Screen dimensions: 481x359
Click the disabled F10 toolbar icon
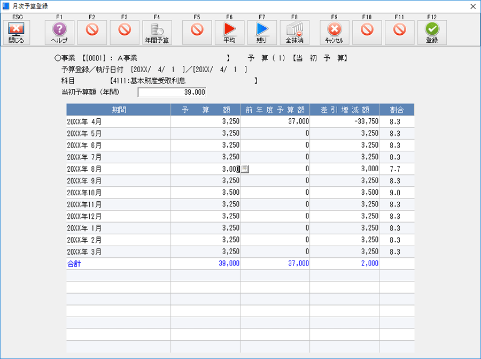click(x=367, y=33)
